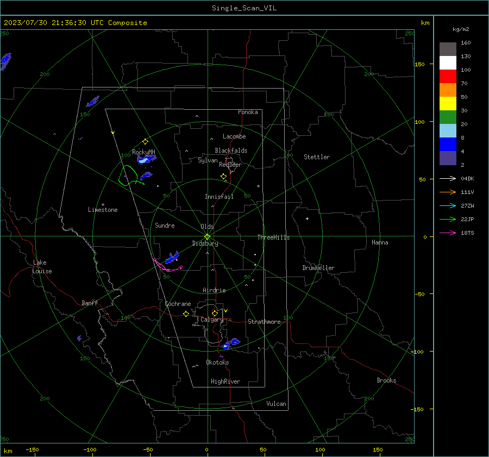Click the Calgary city label
Viewport: 489px width, 457px height.
[x=212, y=320]
